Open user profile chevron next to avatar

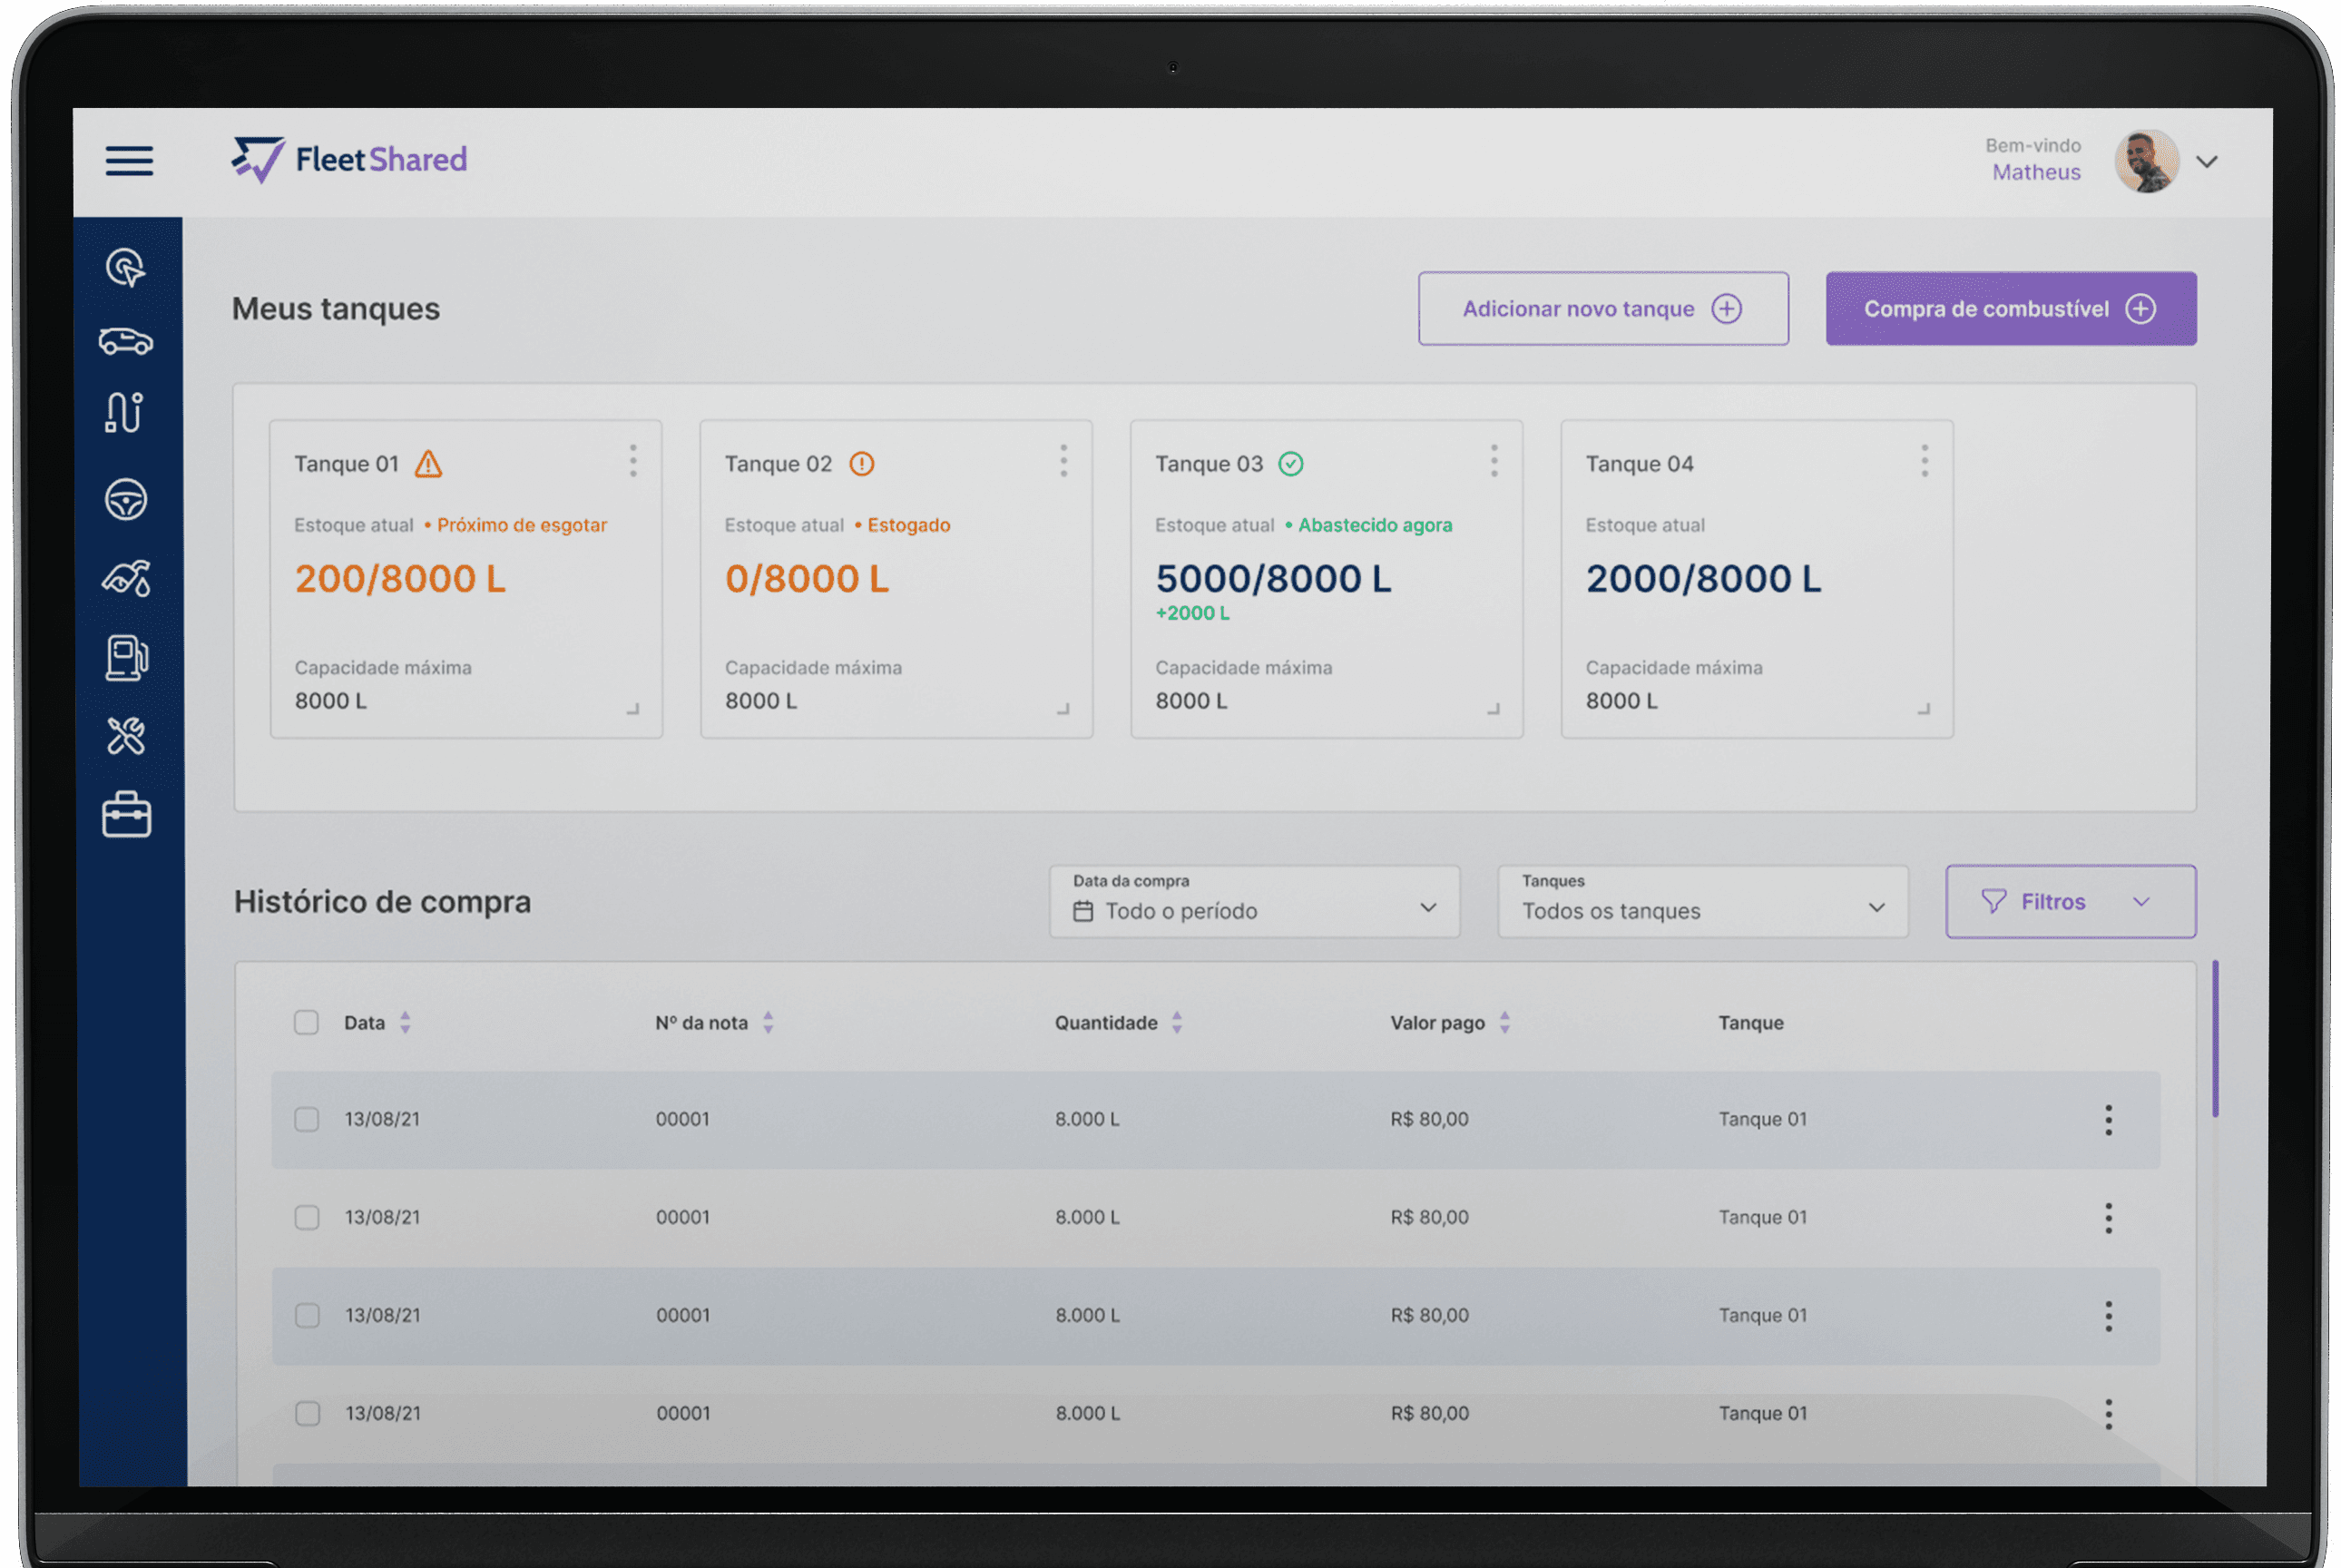[2207, 161]
